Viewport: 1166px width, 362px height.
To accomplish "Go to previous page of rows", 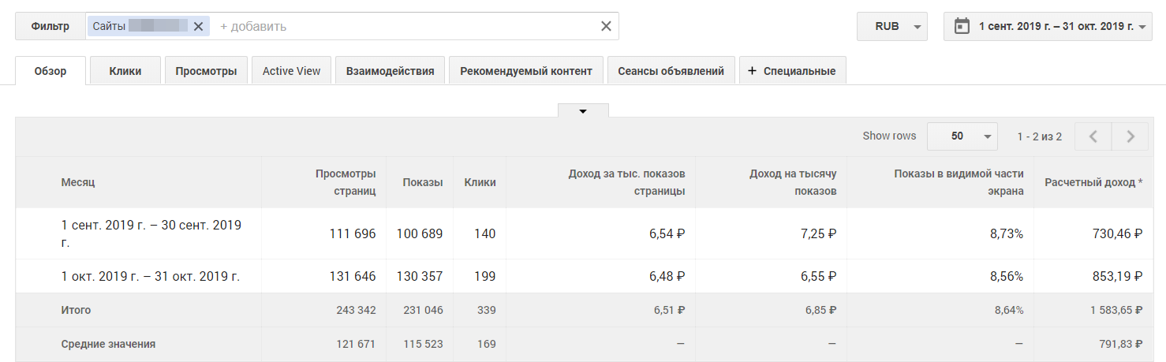I will [1093, 136].
